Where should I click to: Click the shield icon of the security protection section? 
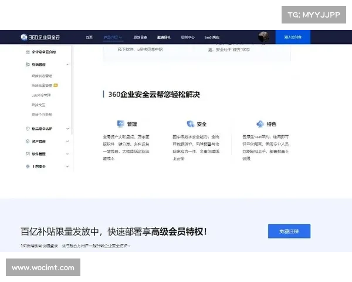(x=28, y=129)
